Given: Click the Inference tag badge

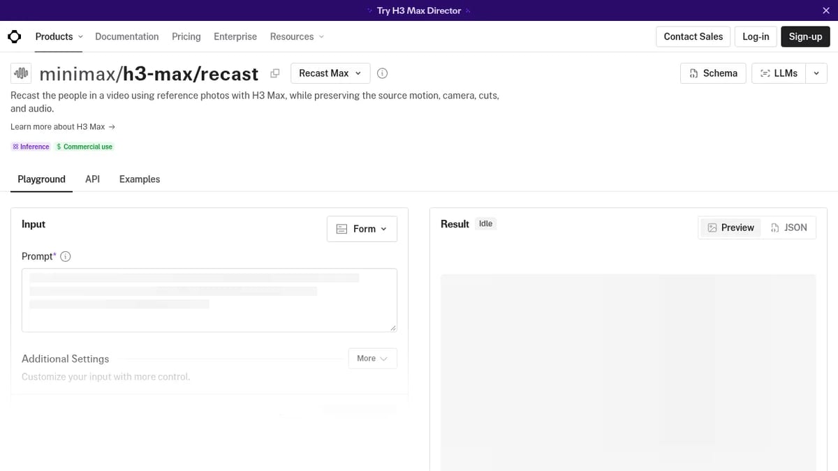Looking at the screenshot, I should (31, 147).
